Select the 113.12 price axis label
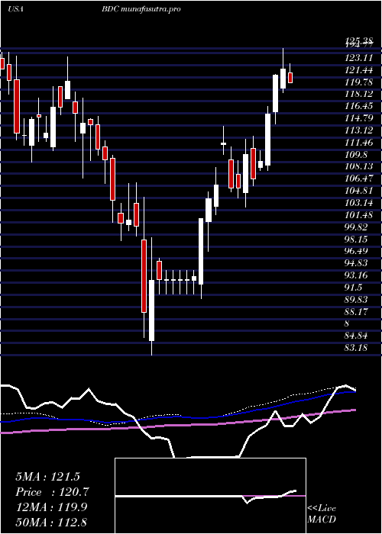The height and width of the screenshot is (534, 382). [x=358, y=130]
